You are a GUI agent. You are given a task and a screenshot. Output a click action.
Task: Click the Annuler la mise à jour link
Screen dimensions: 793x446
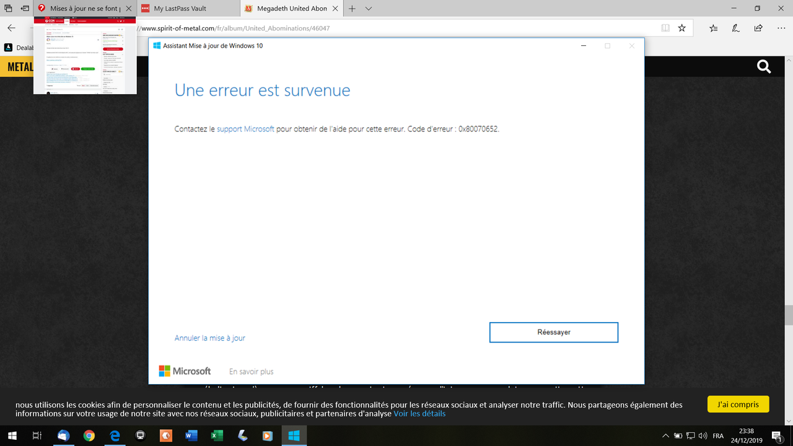[209, 338]
